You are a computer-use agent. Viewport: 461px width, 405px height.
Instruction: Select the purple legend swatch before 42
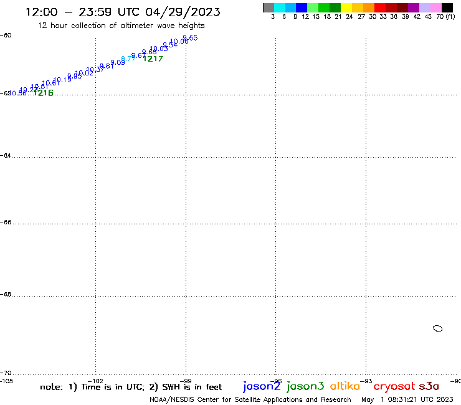414,7
